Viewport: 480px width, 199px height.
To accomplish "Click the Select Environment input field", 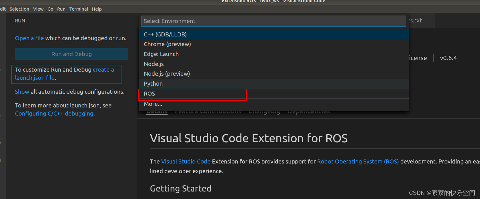I will [274, 21].
